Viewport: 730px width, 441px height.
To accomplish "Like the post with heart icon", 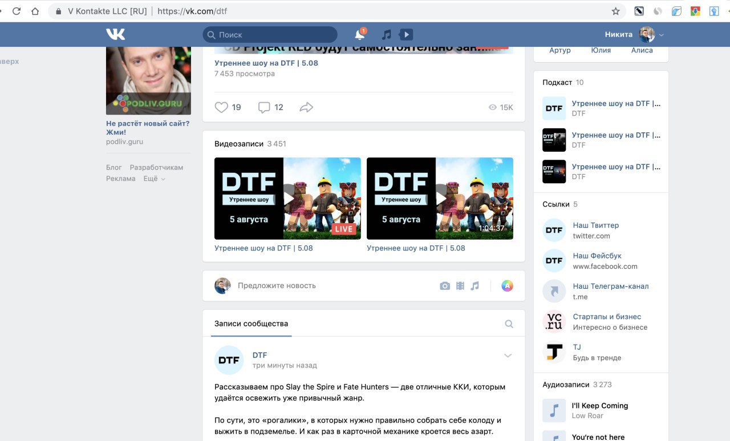I will (221, 107).
